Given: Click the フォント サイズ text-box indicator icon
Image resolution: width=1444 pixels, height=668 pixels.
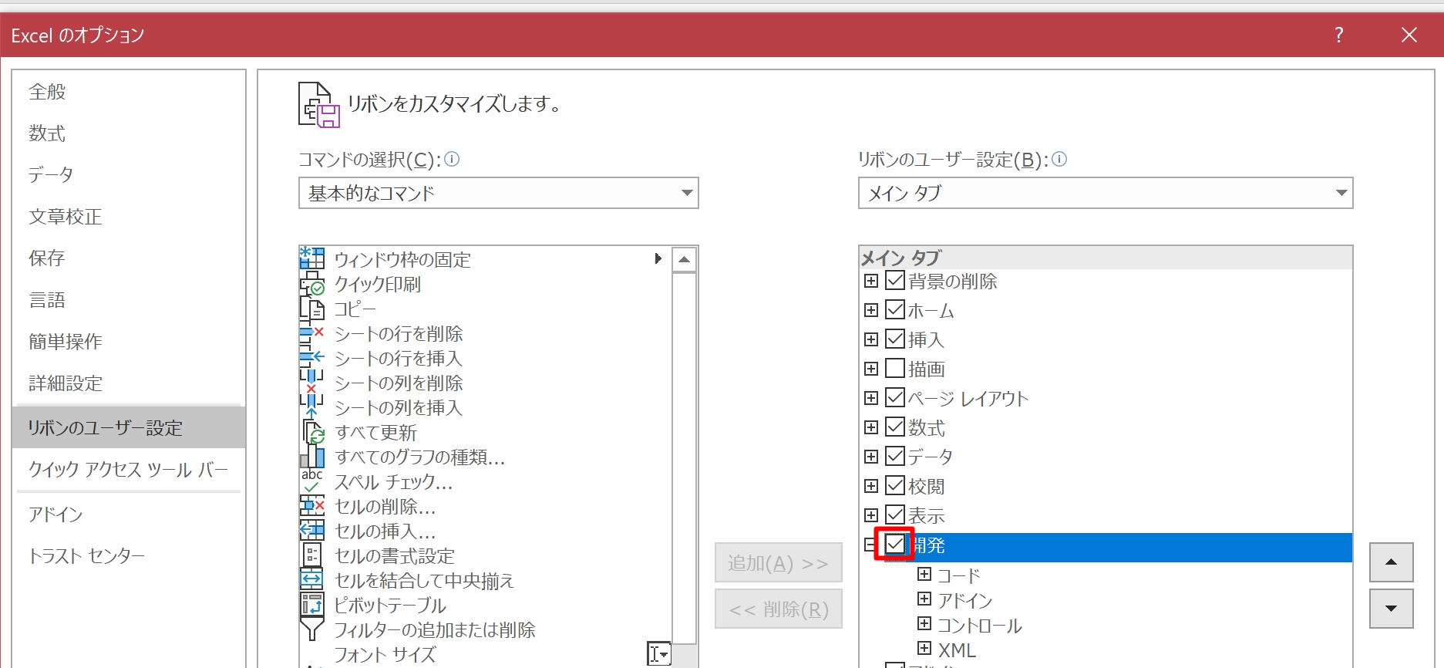Looking at the screenshot, I should click(x=658, y=654).
